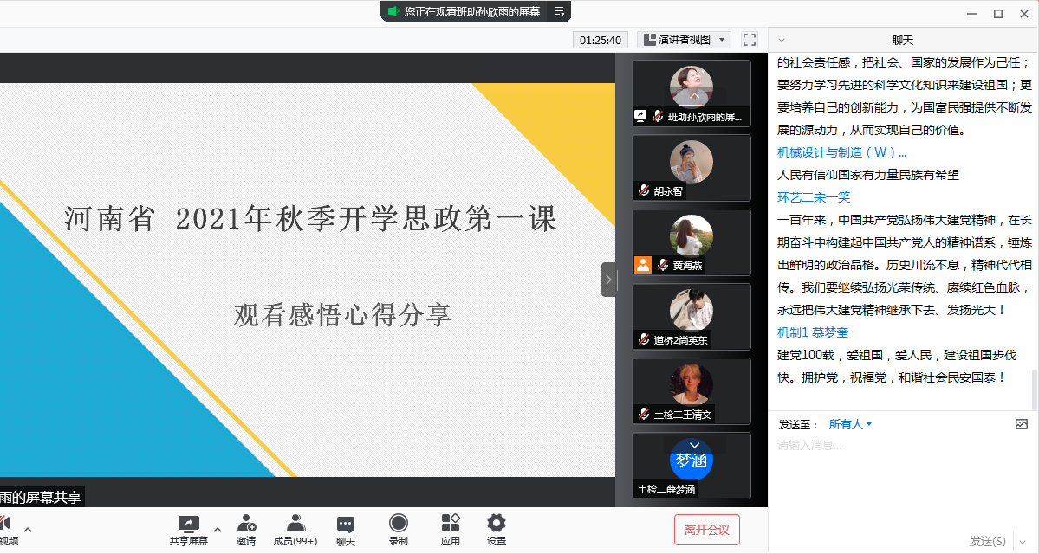
Task: Click sender name 机制1 慕梦奎
Action: tap(813, 332)
